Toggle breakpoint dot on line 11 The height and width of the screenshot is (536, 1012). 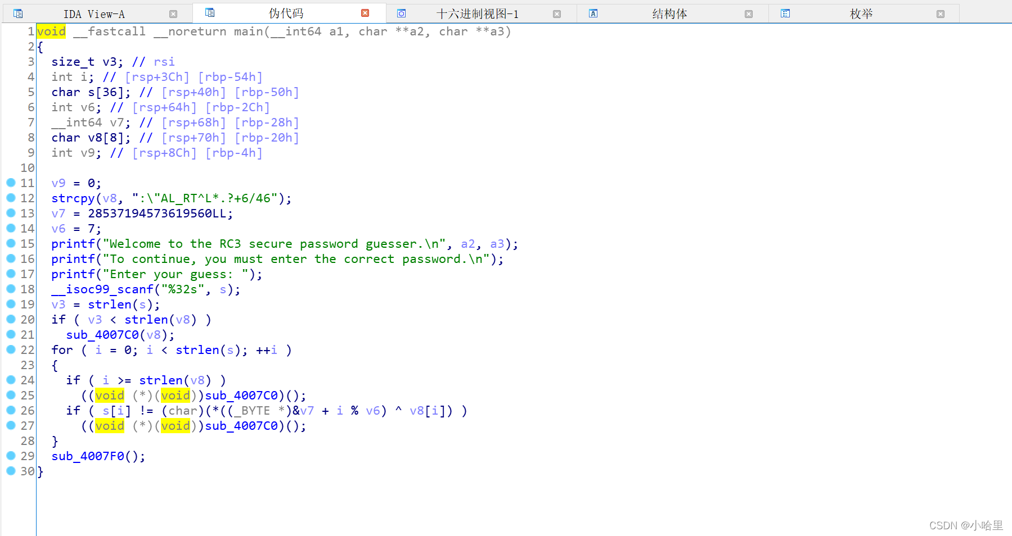coord(11,182)
